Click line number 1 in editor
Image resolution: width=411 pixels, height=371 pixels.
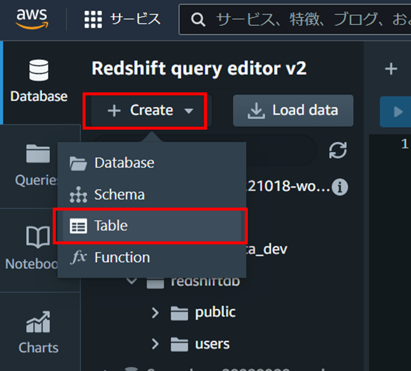405,144
